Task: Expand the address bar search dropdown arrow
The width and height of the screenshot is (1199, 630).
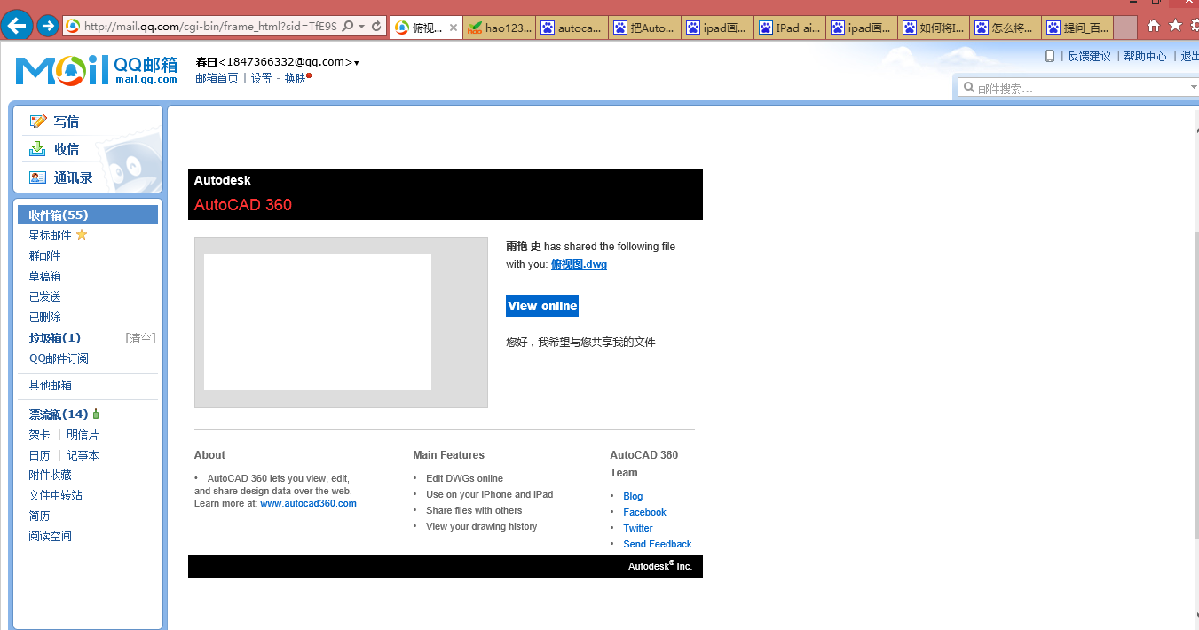Action: click(361, 27)
